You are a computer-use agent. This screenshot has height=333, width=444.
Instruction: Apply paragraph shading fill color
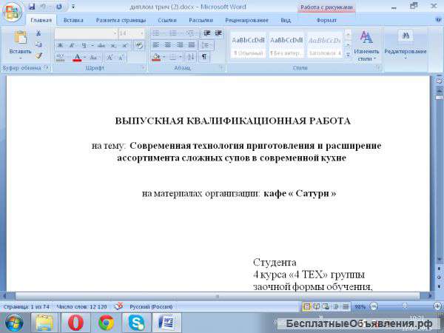(x=155, y=58)
